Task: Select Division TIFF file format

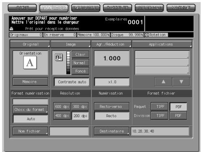Action: pyautogui.click(x=159, y=116)
